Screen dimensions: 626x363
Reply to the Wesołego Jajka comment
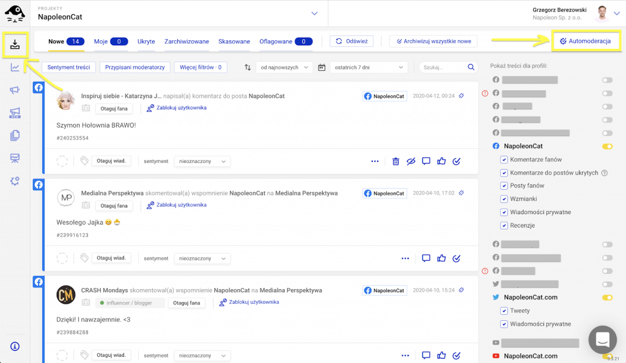click(426, 258)
